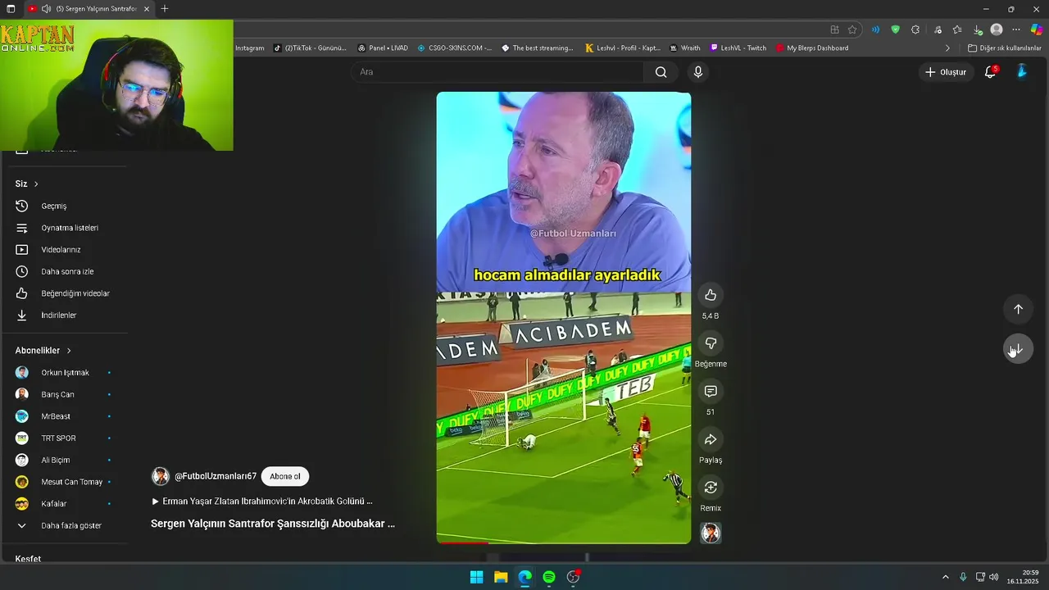Open @FutbolUzmanları67 channel link
Screen dimensions: 1049x590
(x=216, y=476)
